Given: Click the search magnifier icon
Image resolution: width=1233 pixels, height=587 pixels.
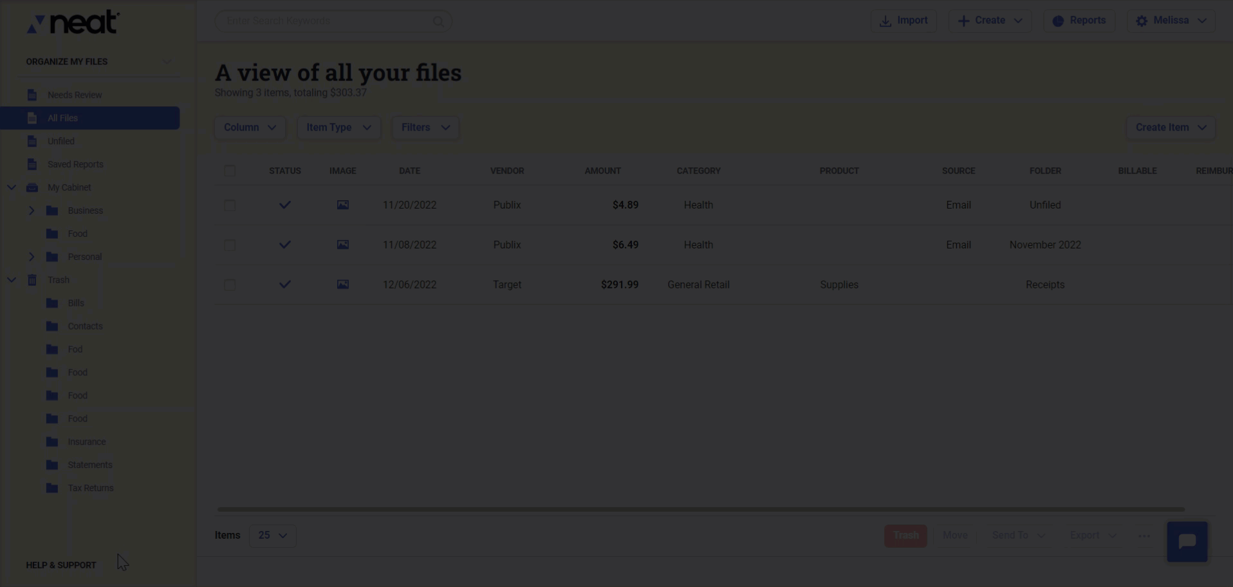Looking at the screenshot, I should point(438,21).
